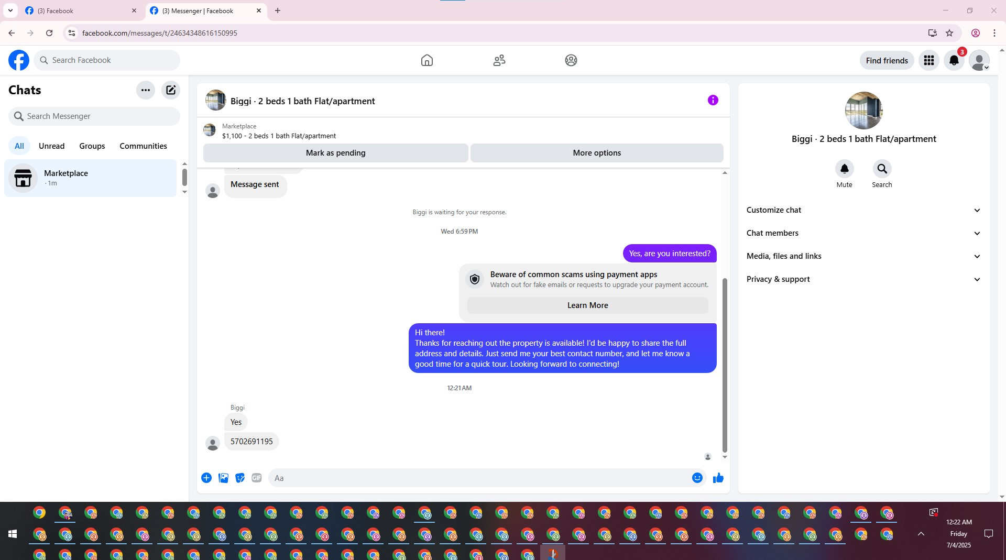Image resolution: width=1006 pixels, height=560 pixels.
Task: Select the Communities chats filter
Action: tap(144, 146)
